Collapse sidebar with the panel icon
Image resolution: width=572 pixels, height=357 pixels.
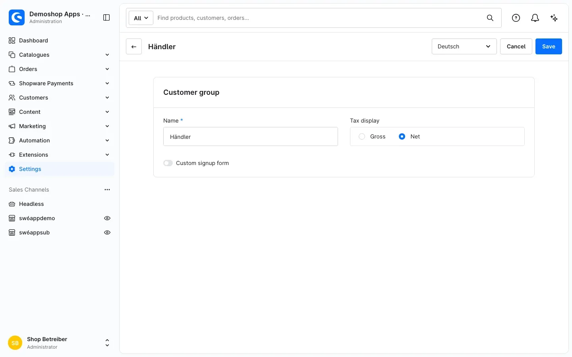[x=106, y=17]
